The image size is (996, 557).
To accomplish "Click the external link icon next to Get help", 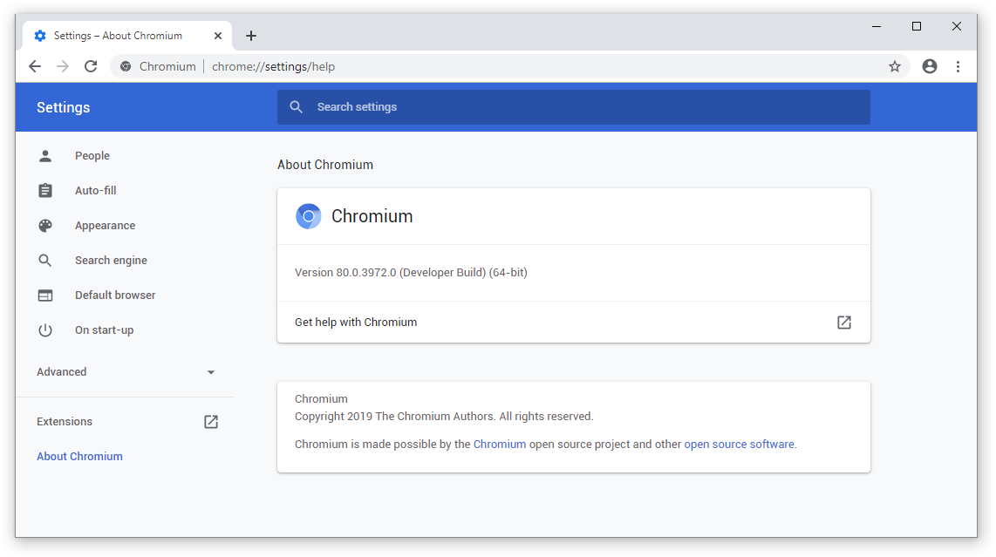I will tap(843, 322).
